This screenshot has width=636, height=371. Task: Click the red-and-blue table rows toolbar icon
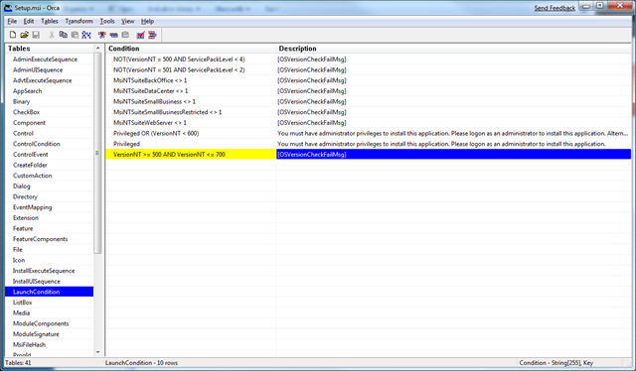point(152,35)
